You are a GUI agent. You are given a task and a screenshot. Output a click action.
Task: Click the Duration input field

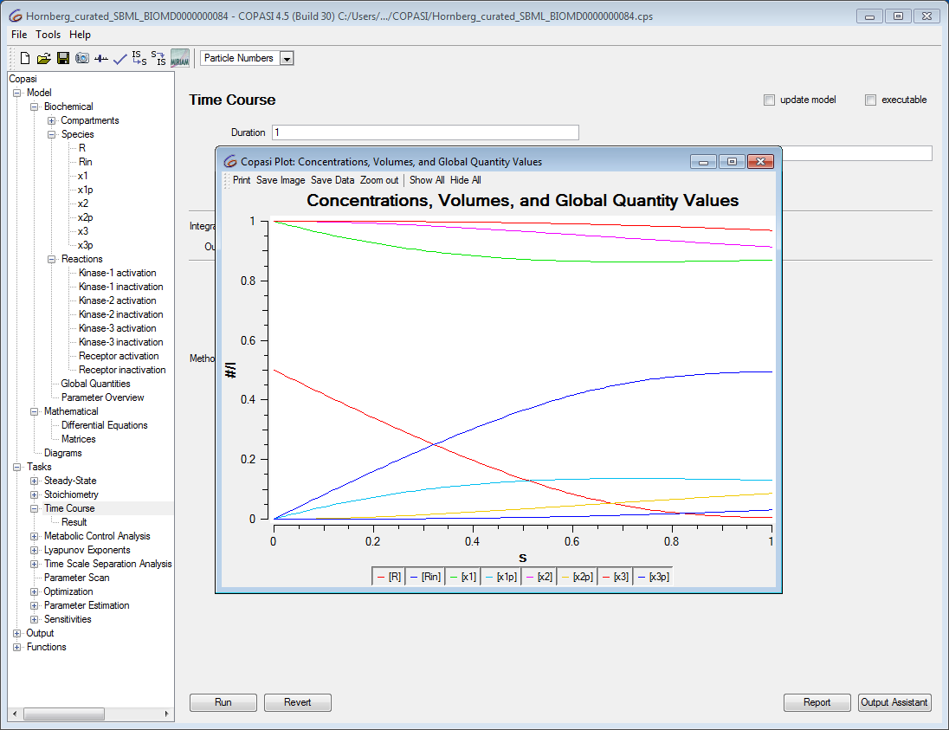[x=425, y=132]
